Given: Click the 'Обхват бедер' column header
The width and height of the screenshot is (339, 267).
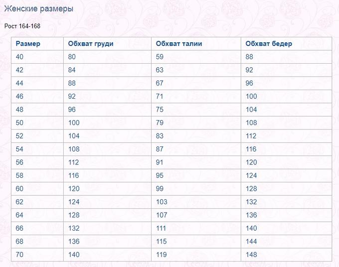Looking at the screenshot, I should pyautogui.click(x=269, y=44).
